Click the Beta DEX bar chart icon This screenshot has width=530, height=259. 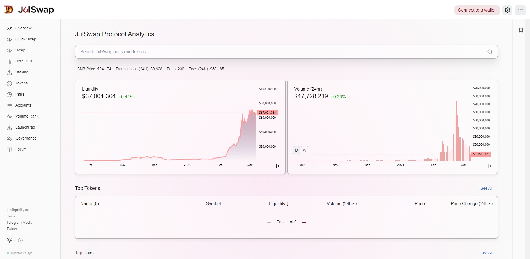pos(9,61)
